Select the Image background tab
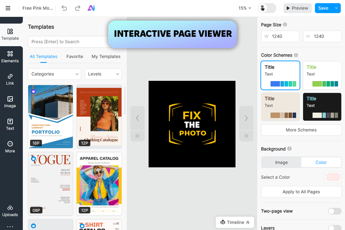This screenshot has width=345, height=230. pyautogui.click(x=281, y=162)
